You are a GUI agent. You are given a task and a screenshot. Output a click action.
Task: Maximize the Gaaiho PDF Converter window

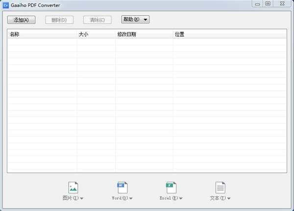[x=268, y=4]
